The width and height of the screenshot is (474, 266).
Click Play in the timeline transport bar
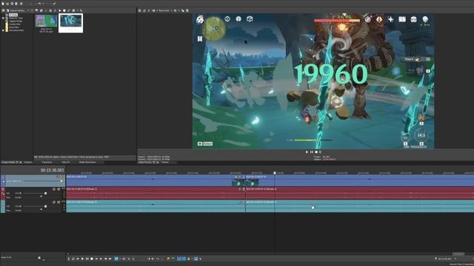coord(82,259)
